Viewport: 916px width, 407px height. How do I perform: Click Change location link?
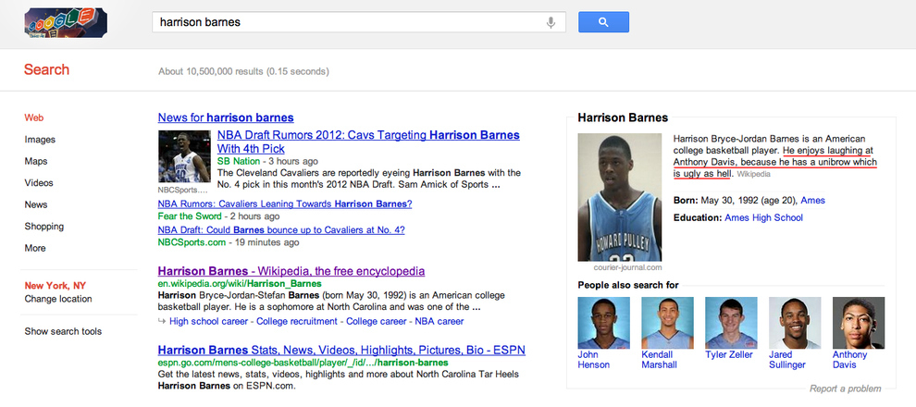coord(57,299)
